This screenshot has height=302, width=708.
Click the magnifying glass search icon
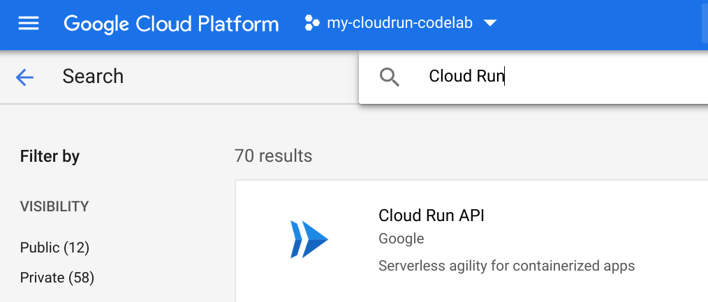pyautogui.click(x=390, y=77)
